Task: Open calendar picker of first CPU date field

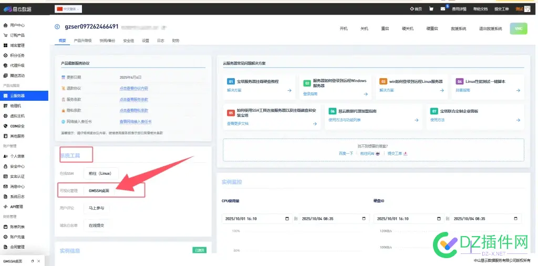Action: coord(287,219)
